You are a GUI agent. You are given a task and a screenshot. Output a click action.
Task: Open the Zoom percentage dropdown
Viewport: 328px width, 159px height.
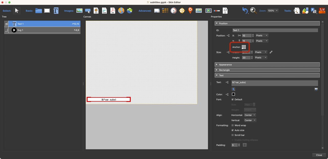pyautogui.click(x=272, y=10)
